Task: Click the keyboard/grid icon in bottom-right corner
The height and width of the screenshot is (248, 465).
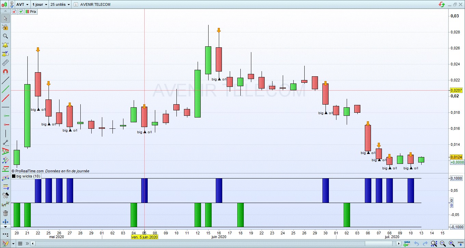Action: [x=461, y=244]
